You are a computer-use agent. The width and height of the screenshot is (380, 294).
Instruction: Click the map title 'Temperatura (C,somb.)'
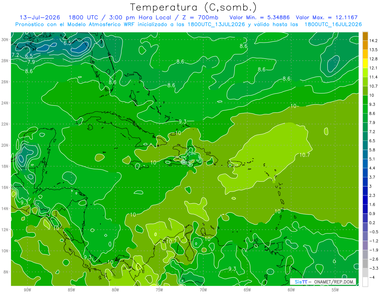tap(193, 7)
